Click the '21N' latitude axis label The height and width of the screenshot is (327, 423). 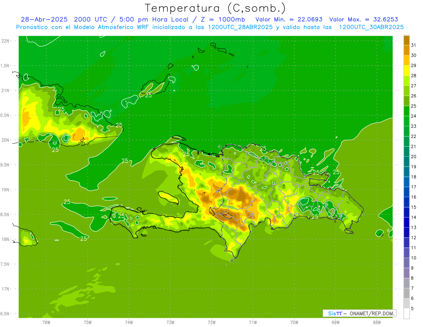tap(6, 91)
